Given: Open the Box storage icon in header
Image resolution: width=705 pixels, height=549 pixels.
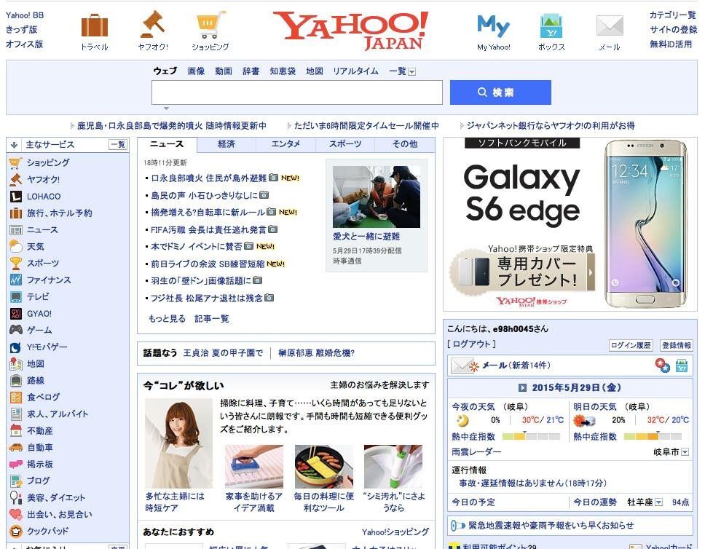Looking at the screenshot, I should click(x=551, y=26).
